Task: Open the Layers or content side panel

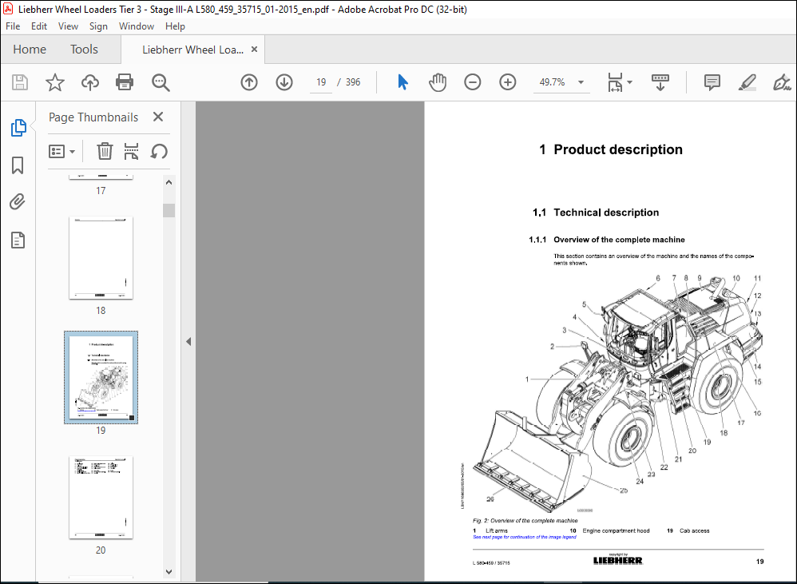Action: pos(18,240)
